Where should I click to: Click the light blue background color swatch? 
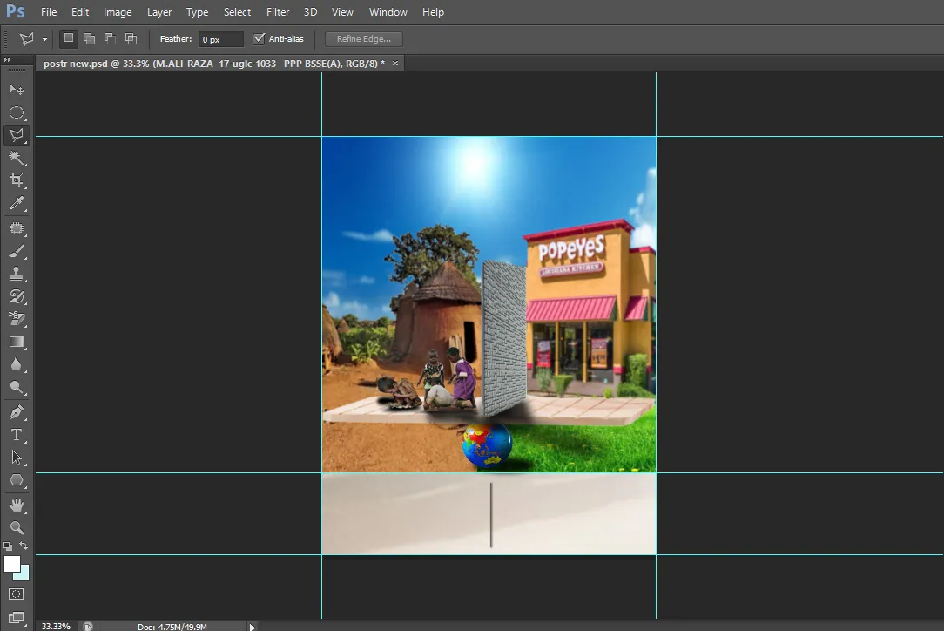pos(24,573)
